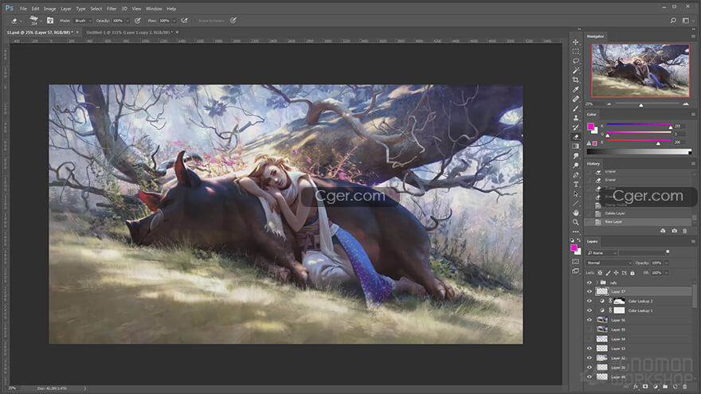The width and height of the screenshot is (701, 394).
Task: Click the foreground magenta color swatch
Action: click(x=590, y=127)
